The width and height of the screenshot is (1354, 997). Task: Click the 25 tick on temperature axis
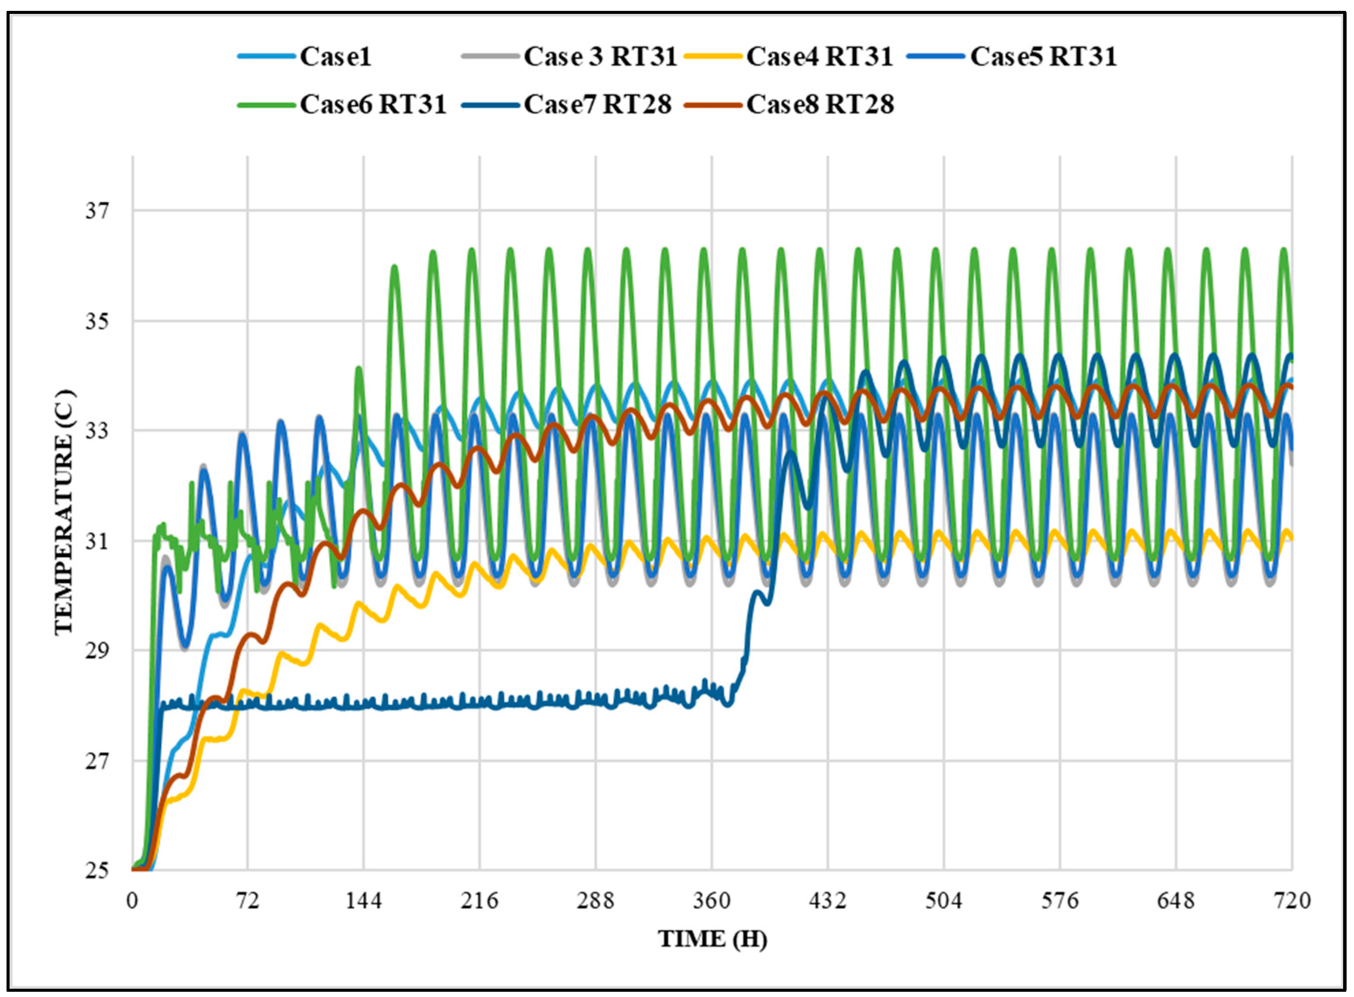[x=97, y=871]
